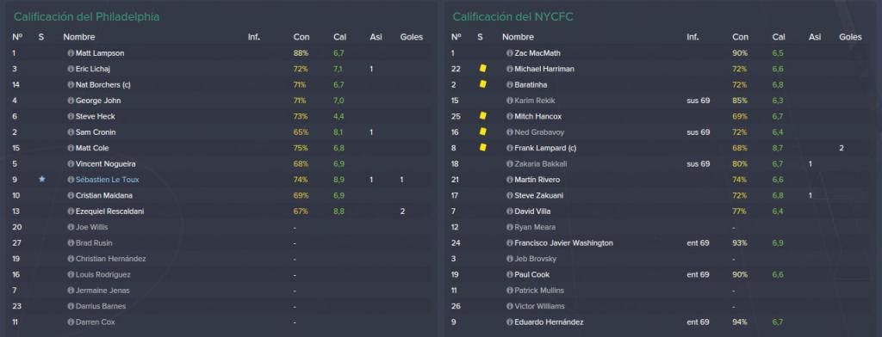Image resolution: width=882 pixels, height=337 pixels.
Task: Open Cristian Maidana player profile
Action: (x=100, y=196)
